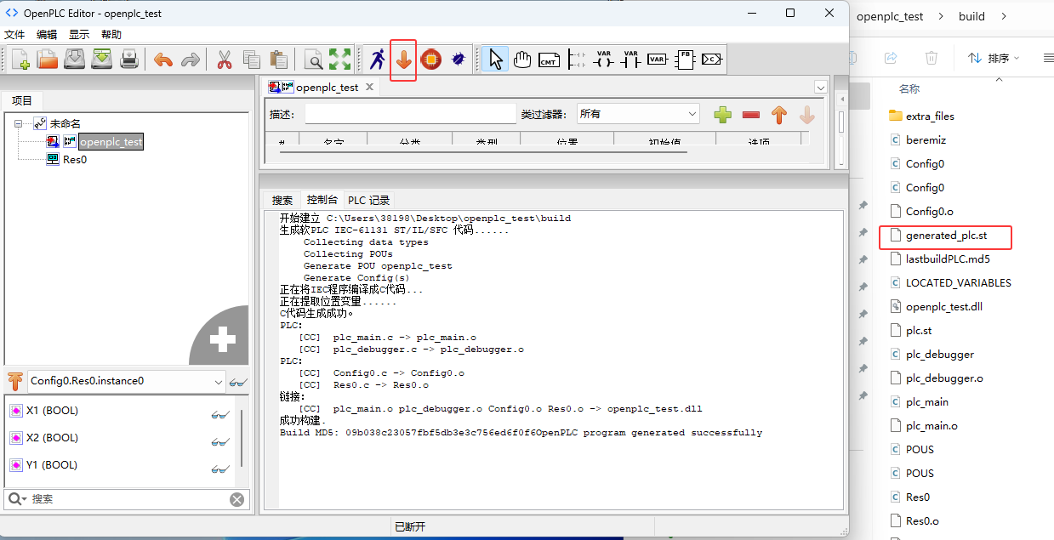
Task: Open the search options magnifier dropdown
Action: click(17, 499)
